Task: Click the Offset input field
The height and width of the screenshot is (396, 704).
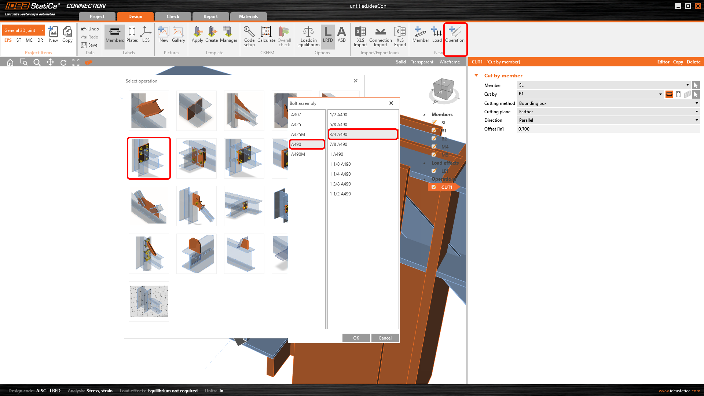Action: pyautogui.click(x=607, y=129)
